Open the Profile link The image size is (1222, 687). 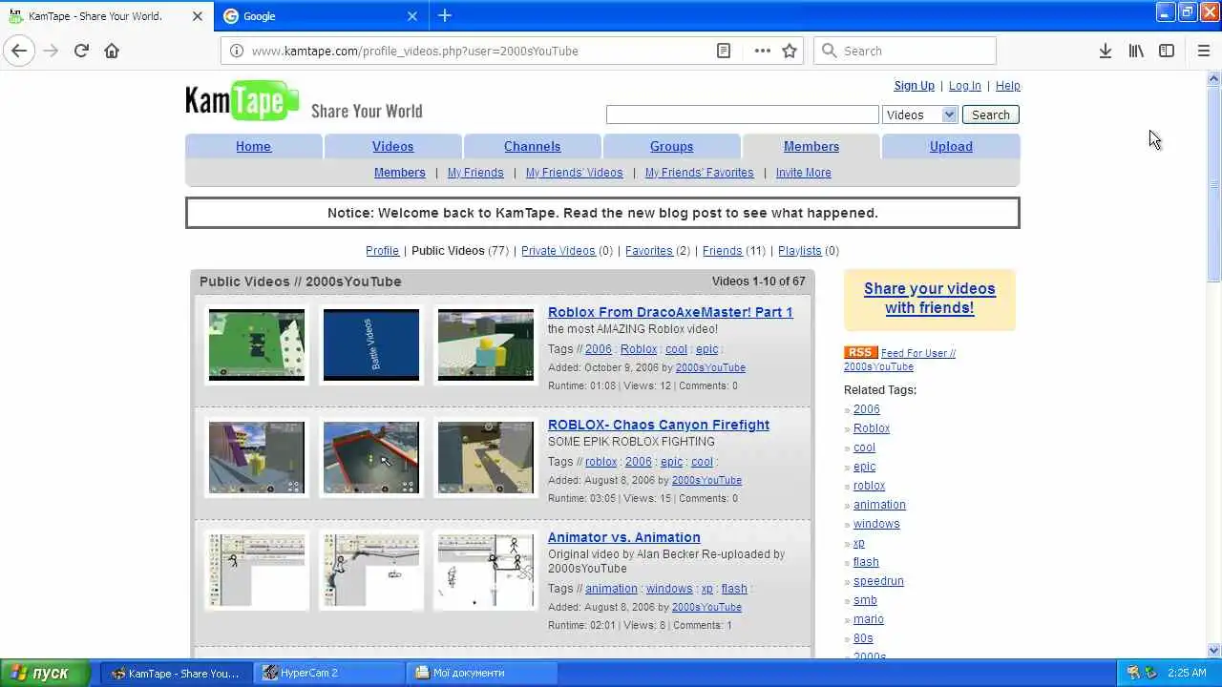tap(382, 251)
